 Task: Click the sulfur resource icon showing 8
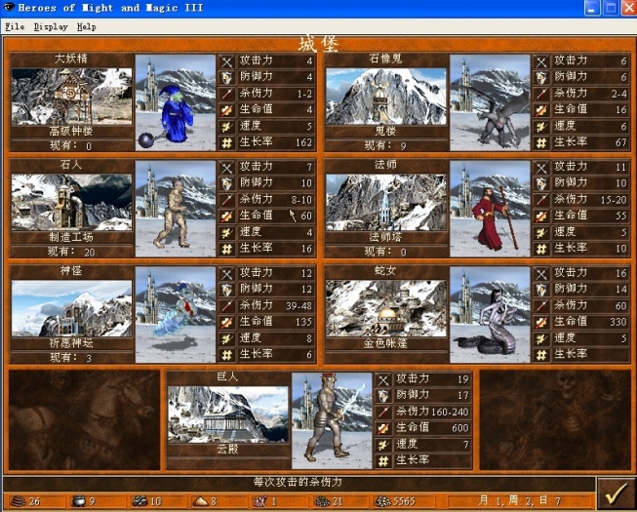point(201,501)
